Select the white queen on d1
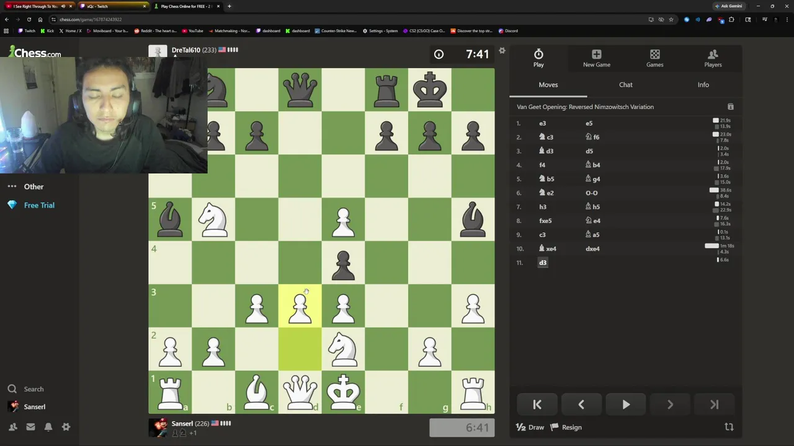Screen dimensions: 794x446 point(300,392)
